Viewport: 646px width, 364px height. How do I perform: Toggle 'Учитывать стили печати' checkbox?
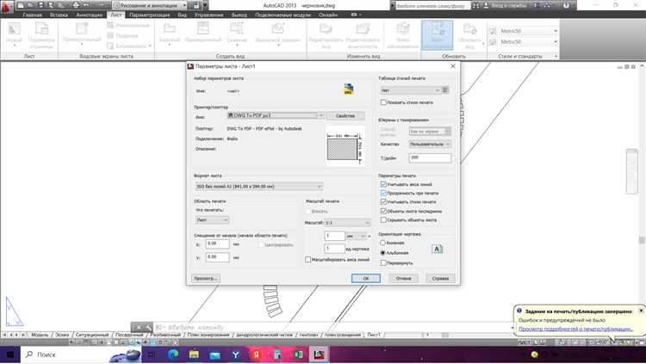point(383,201)
